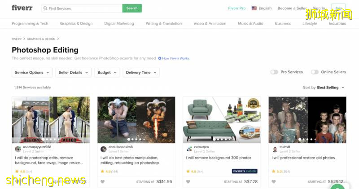
Task: Select the Digital Marketing category
Action: pyautogui.click(x=119, y=23)
